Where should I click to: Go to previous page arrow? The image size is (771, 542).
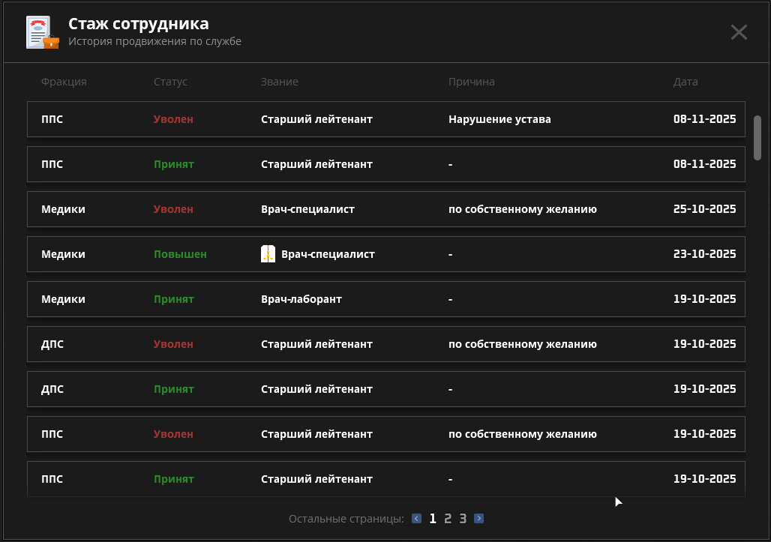click(417, 518)
